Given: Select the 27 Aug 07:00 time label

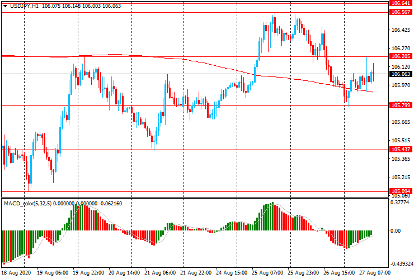Looking at the screenshot, I should pos(374,273).
